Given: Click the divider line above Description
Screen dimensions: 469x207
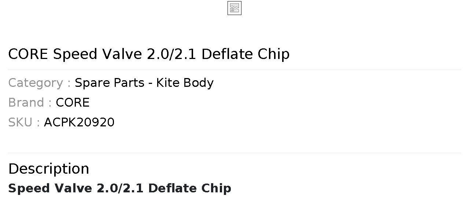Looking at the screenshot, I should coord(234,153).
